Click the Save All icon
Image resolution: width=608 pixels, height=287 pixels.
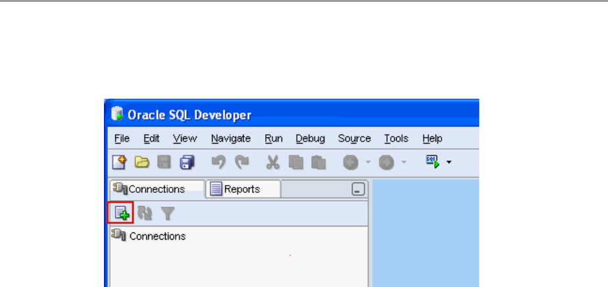187,162
